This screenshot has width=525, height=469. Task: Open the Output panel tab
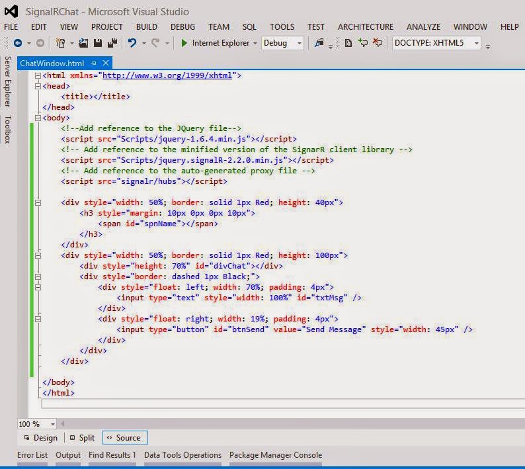tap(68, 455)
